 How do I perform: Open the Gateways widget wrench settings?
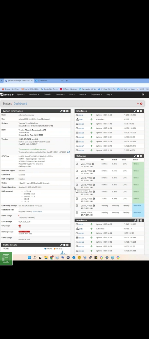[135, 156]
